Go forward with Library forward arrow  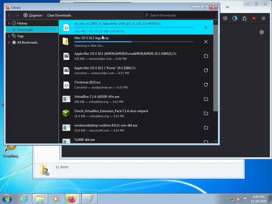[17, 15]
